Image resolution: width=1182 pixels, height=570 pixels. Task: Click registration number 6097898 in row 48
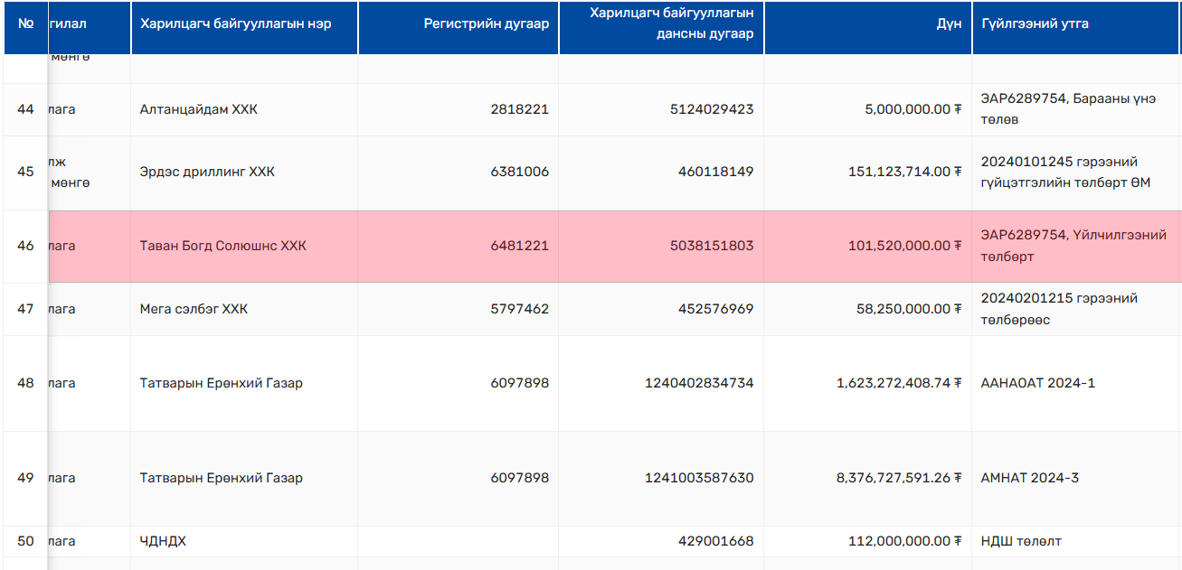point(520,383)
